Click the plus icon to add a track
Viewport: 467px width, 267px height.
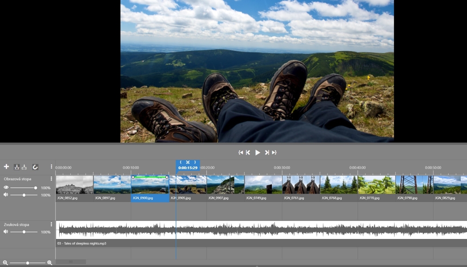pyautogui.click(x=6, y=166)
